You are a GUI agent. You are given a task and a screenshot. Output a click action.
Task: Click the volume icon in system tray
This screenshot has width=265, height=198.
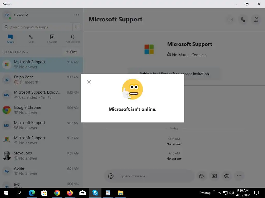point(232,193)
